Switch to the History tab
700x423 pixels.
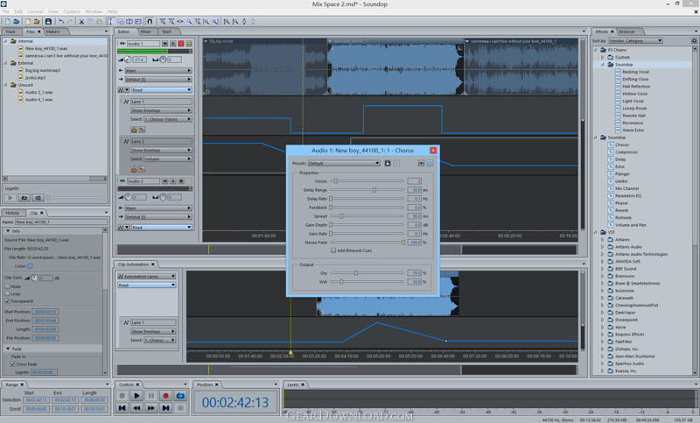12,213
